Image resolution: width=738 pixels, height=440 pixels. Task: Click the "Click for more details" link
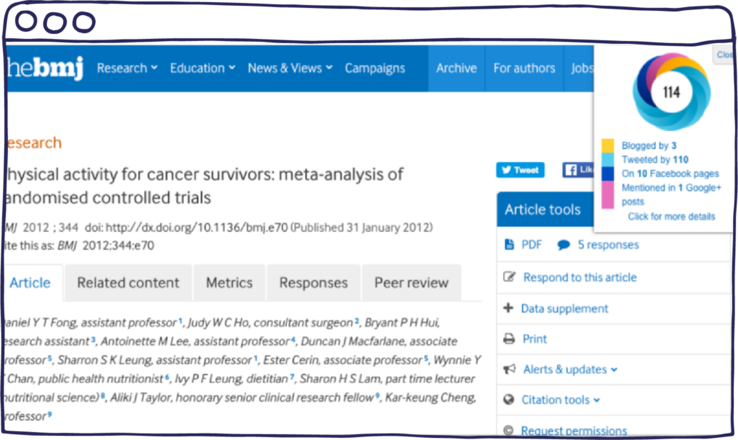[671, 216]
